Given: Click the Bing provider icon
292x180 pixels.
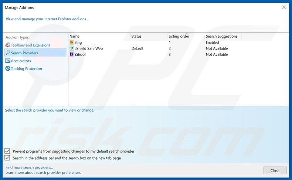Looking at the screenshot, I should pos(71,42).
